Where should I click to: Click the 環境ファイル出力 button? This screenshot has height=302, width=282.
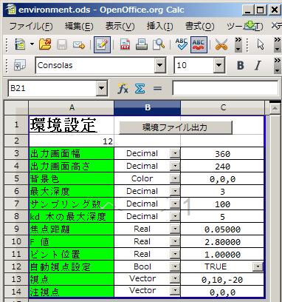coord(176,127)
